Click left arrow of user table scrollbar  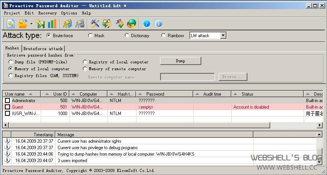coord(6,125)
